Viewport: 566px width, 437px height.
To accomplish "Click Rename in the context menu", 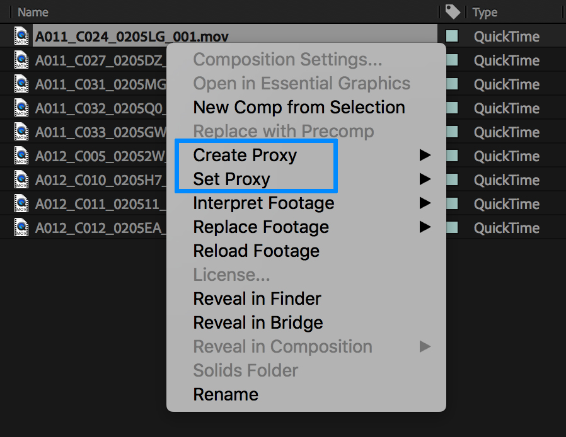I will [x=226, y=394].
